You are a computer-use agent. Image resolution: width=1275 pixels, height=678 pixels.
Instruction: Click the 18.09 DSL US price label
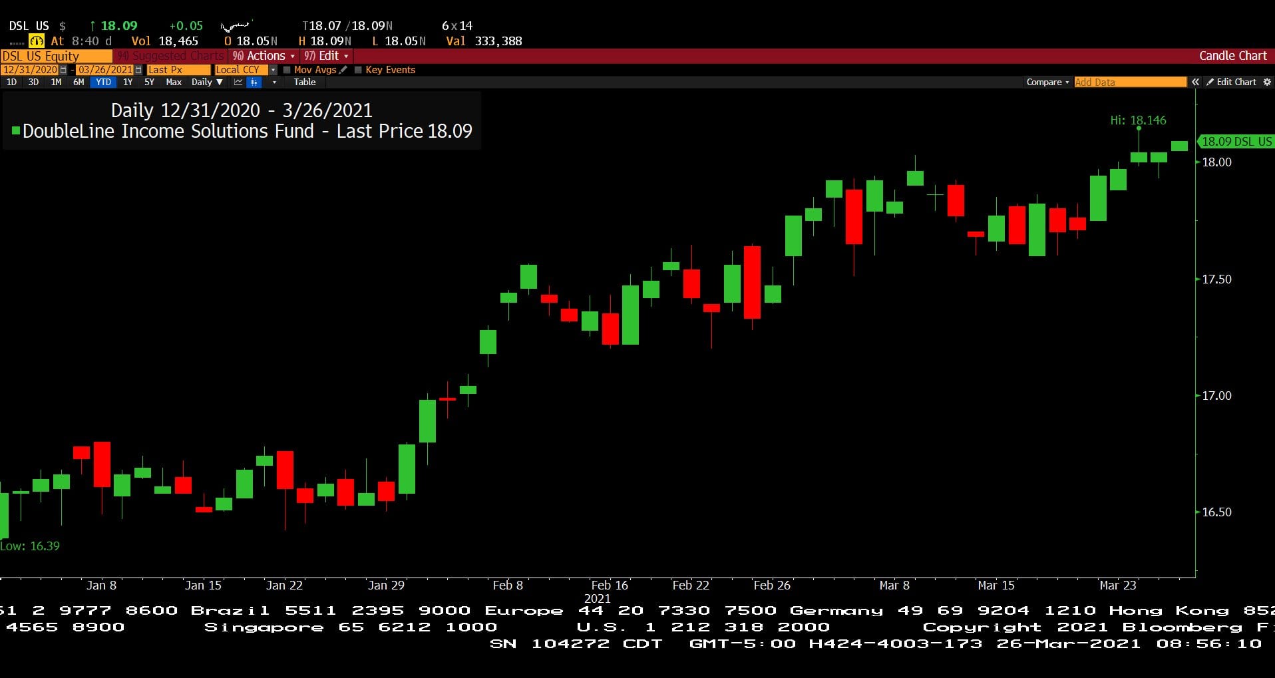(1236, 142)
